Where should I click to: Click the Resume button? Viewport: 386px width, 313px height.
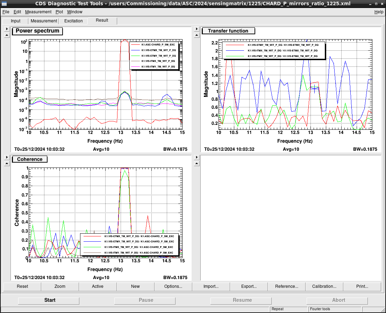point(241,300)
